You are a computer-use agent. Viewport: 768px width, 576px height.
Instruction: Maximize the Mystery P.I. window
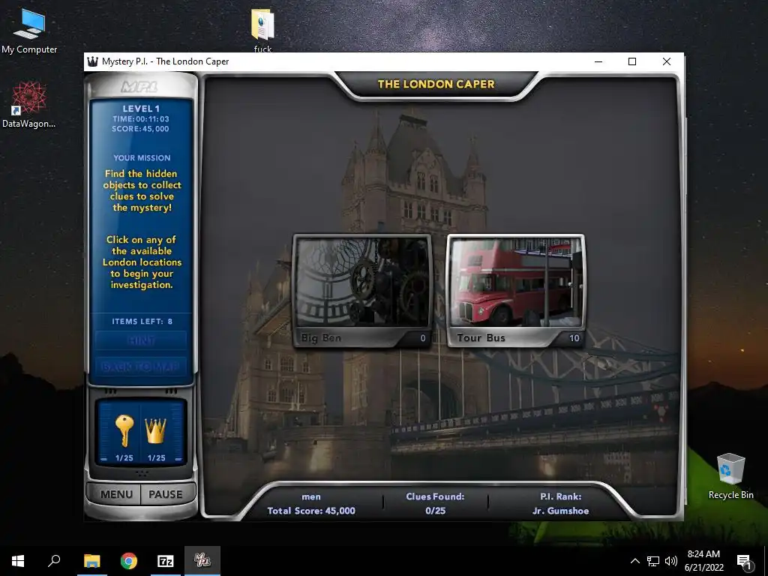coord(632,61)
